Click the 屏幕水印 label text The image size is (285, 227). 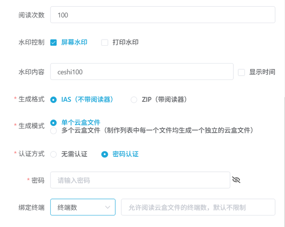pyautogui.click(x=74, y=43)
